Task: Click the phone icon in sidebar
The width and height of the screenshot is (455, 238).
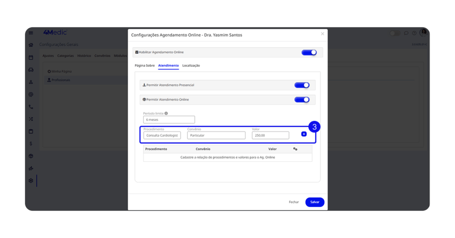Action: click(31, 107)
